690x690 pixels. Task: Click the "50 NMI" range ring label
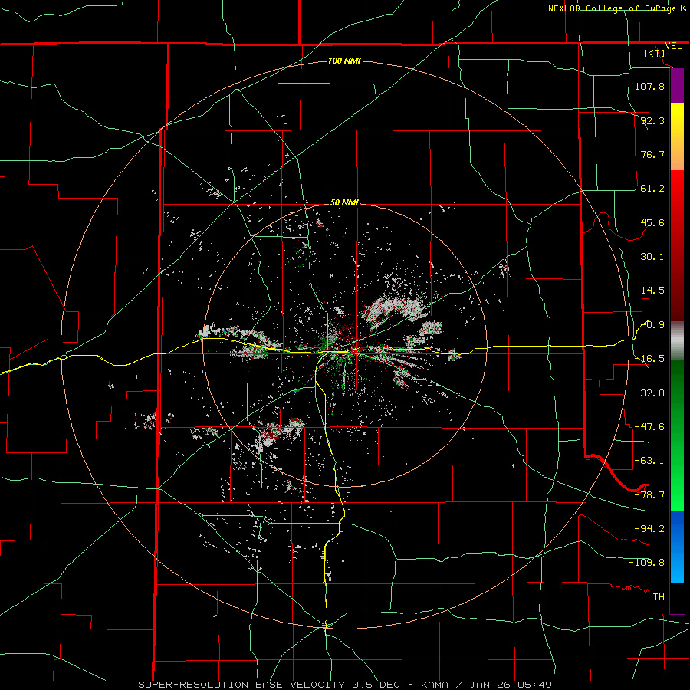(x=344, y=202)
